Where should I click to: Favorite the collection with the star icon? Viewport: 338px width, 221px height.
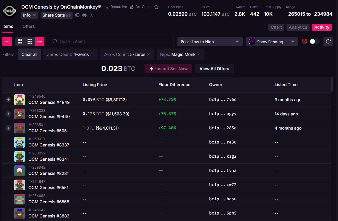tap(156, 7)
